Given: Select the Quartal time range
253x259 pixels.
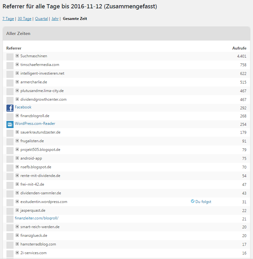Looking at the screenshot, I should [x=41, y=19].
